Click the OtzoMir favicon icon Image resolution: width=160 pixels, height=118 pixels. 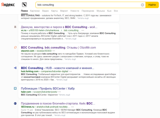pos(16,47)
